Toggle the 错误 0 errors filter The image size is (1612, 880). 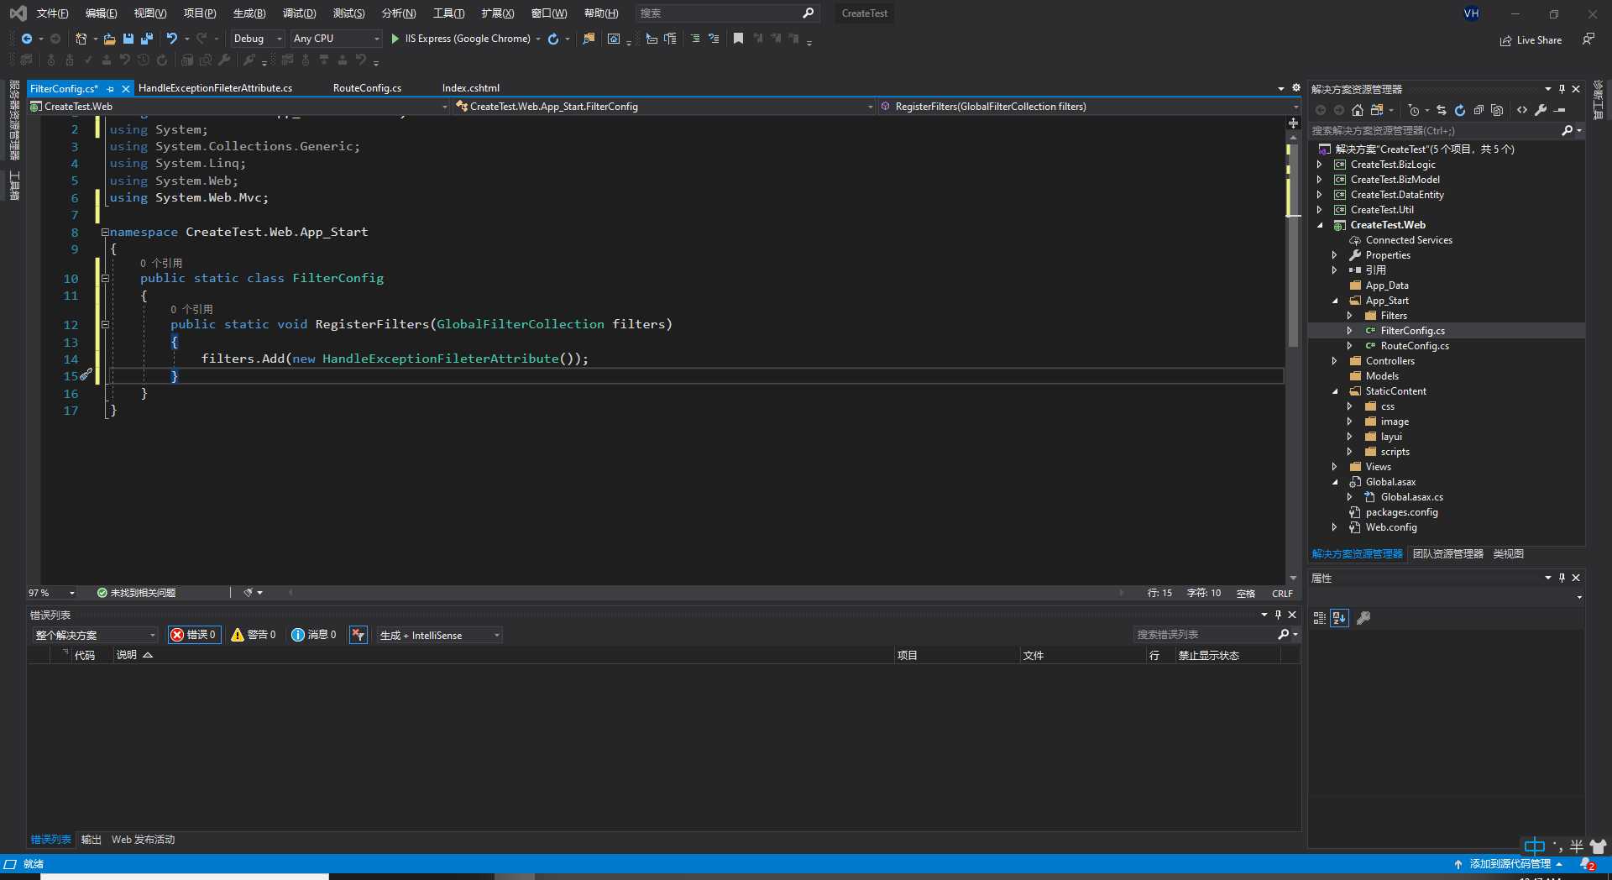194,635
